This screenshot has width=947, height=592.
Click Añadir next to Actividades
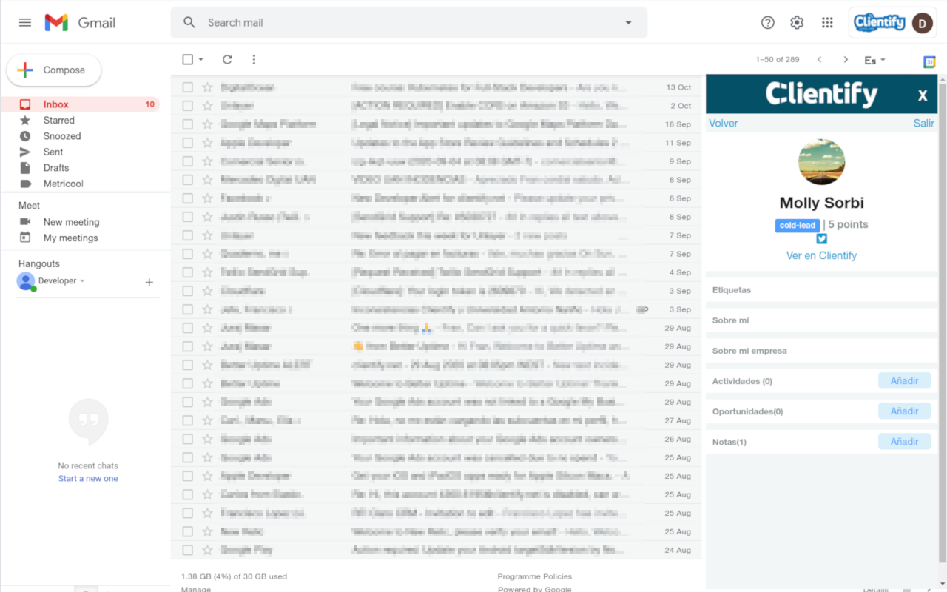[x=904, y=381]
